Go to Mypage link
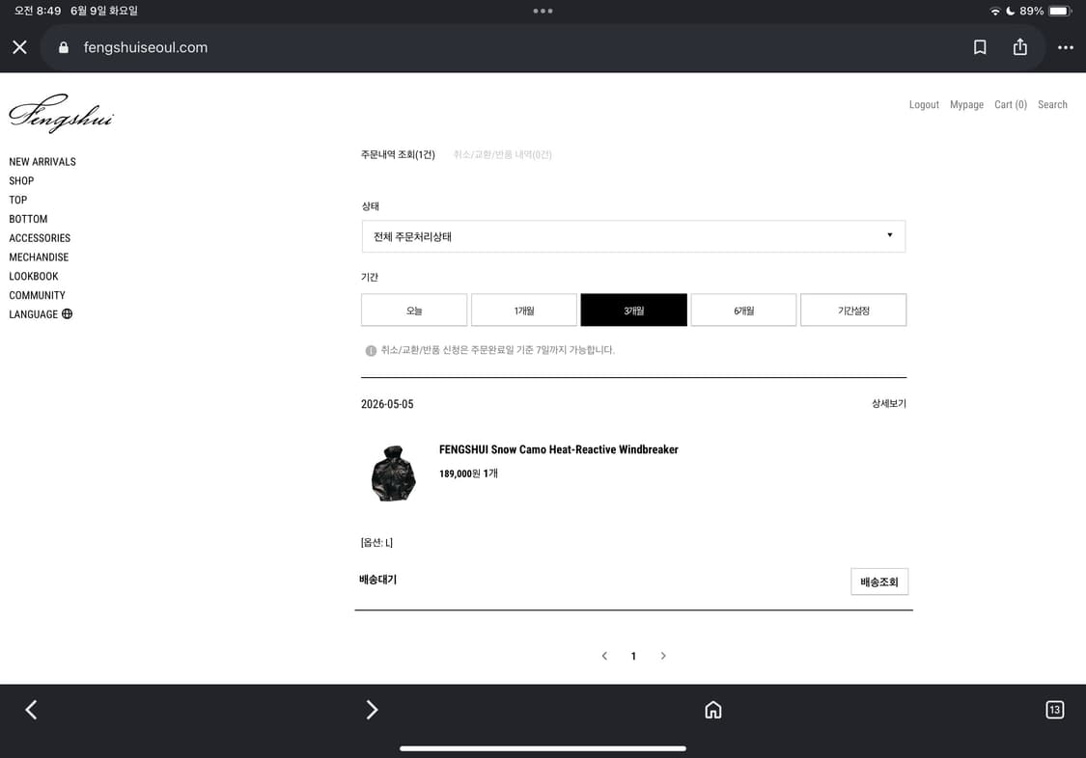 tap(966, 104)
